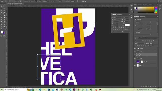Switch to the Channels tab
Image resolution: width=162 pixels, height=91 pixels.
[x=140, y=38]
